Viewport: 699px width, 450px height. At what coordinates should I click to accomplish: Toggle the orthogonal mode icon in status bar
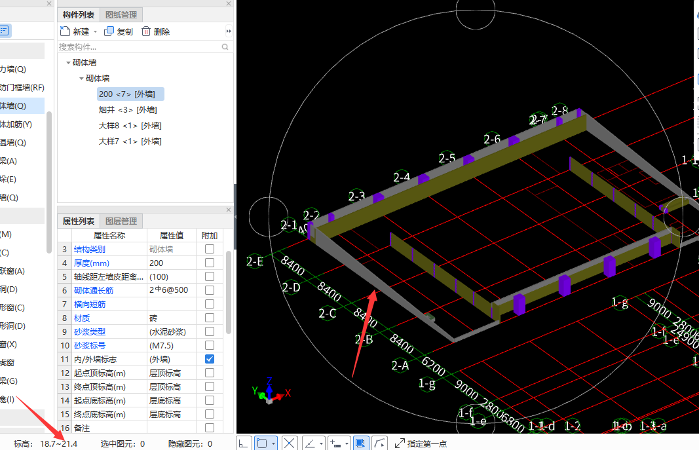coord(244,443)
